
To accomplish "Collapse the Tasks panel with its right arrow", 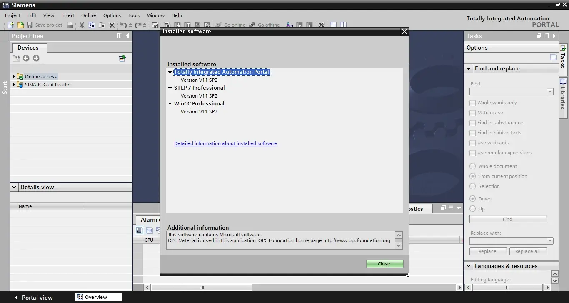I will click(x=554, y=36).
